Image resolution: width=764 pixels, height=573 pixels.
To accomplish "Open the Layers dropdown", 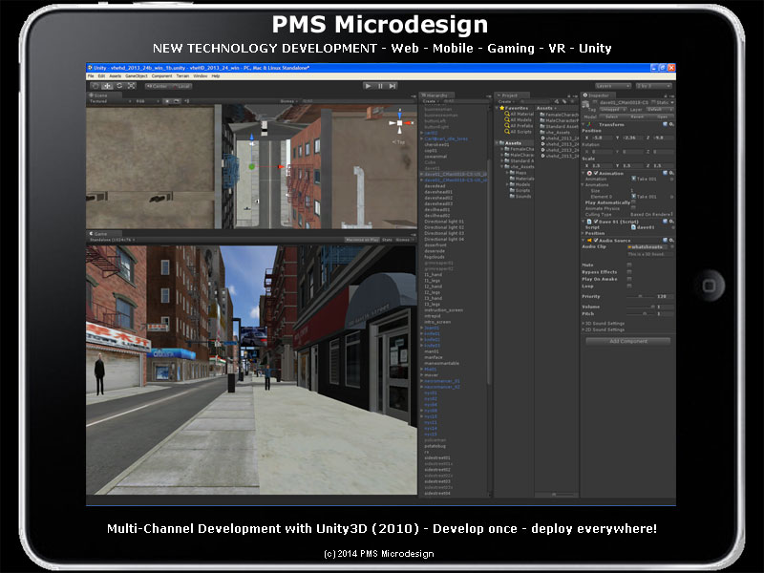I will 613,86.
